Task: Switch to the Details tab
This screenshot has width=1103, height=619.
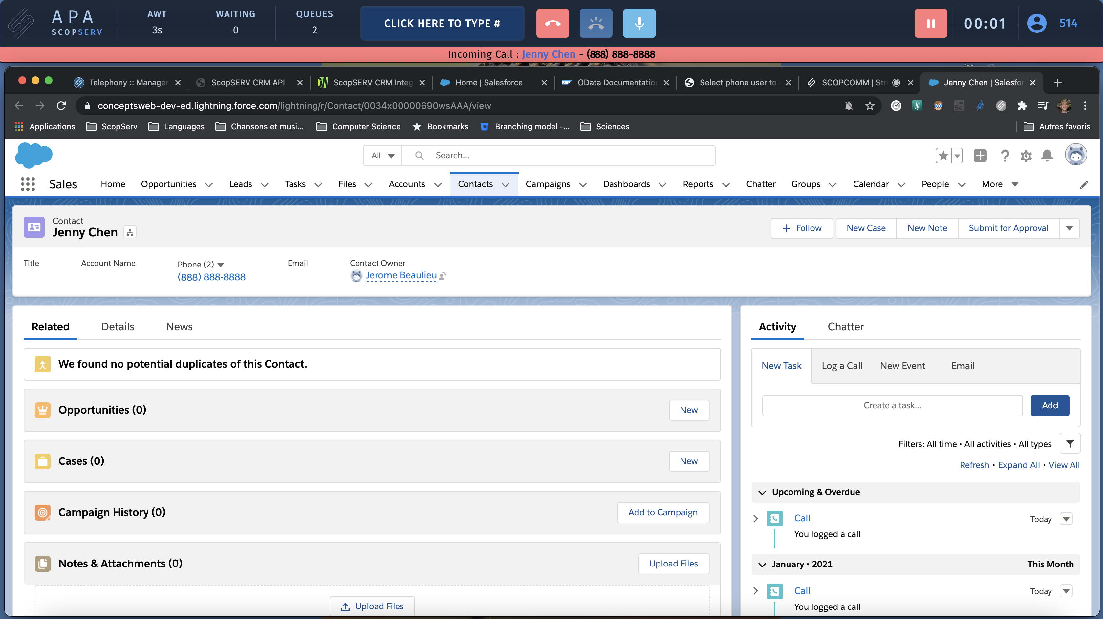Action: (x=118, y=327)
